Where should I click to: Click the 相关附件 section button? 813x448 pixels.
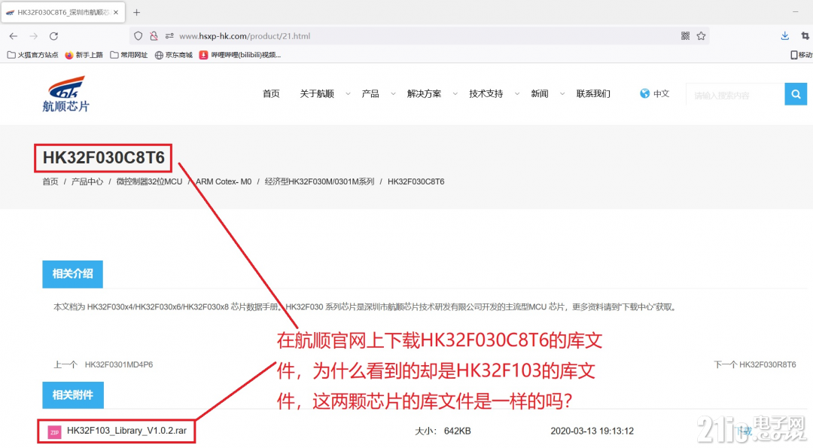point(72,395)
